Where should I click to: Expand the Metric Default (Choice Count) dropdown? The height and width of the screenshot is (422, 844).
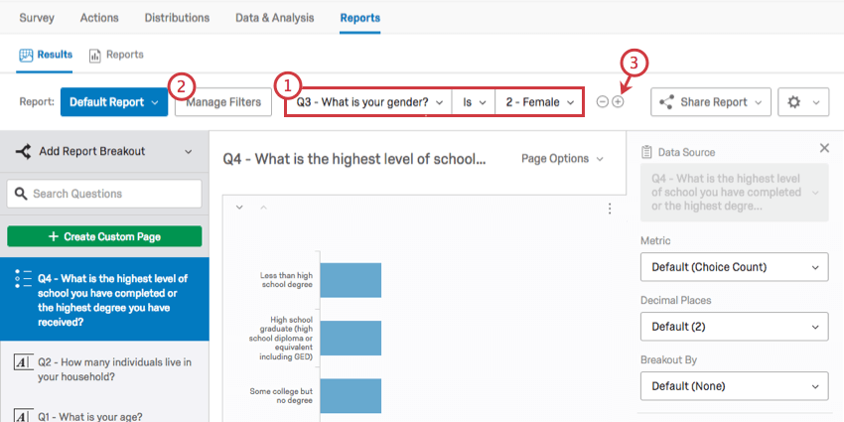734,267
